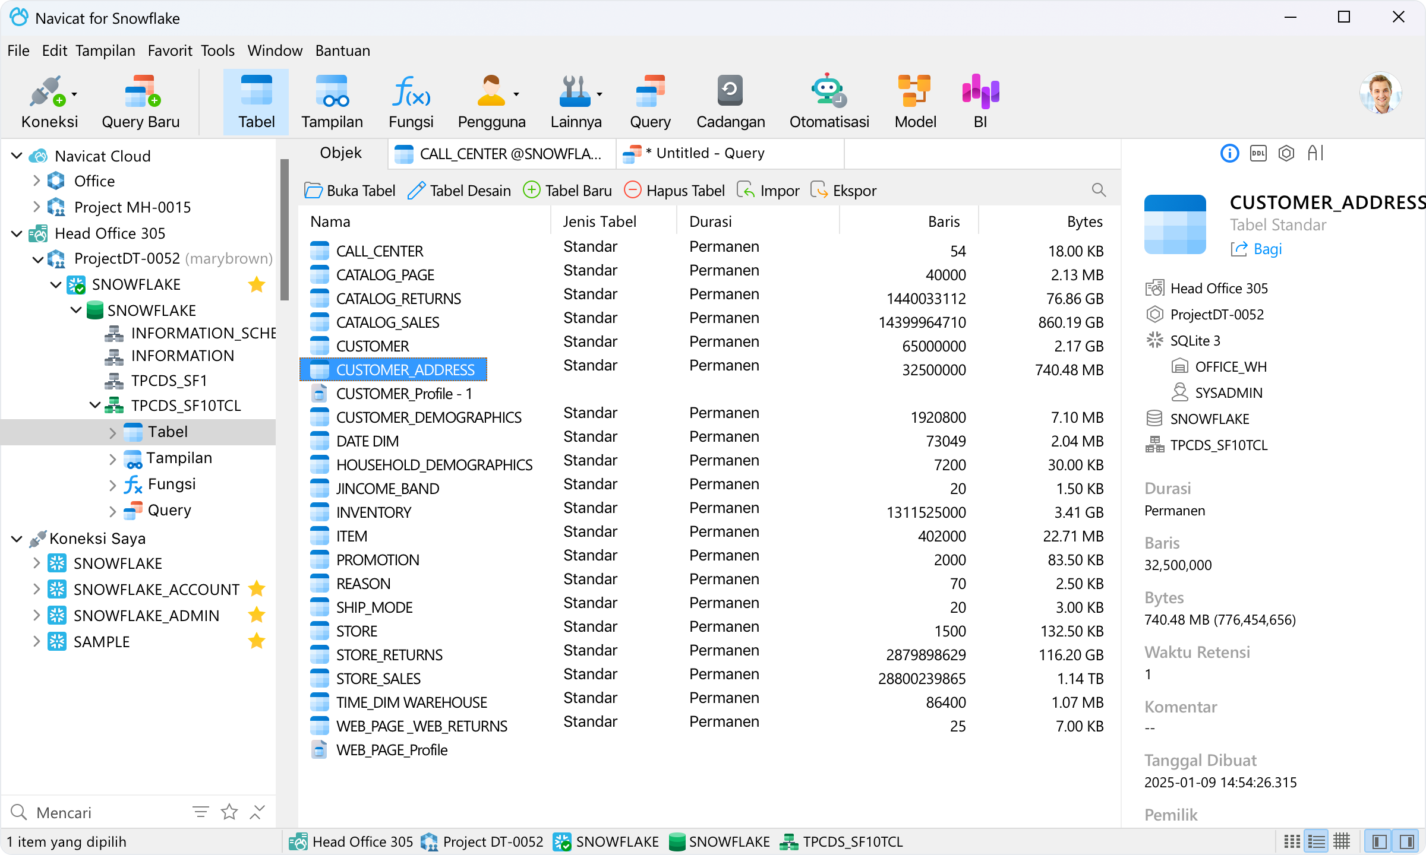Image resolution: width=1426 pixels, height=855 pixels.
Task: Click the search magnifier in object list
Action: 1099,190
